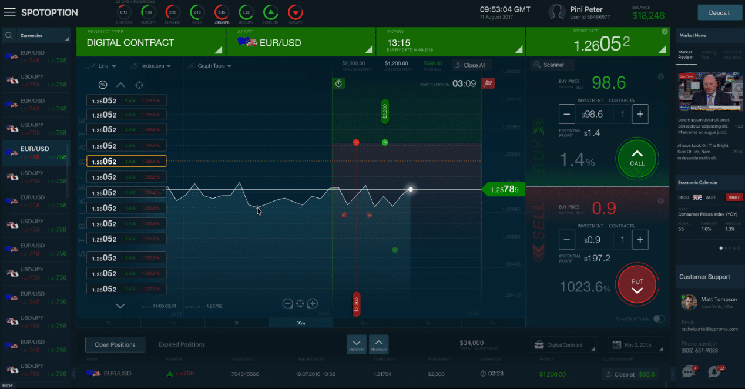Open the hamburger menu next to SPOTOPTION
Image resolution: width=745 pixels, height=389 pixels.
point(10,12)
